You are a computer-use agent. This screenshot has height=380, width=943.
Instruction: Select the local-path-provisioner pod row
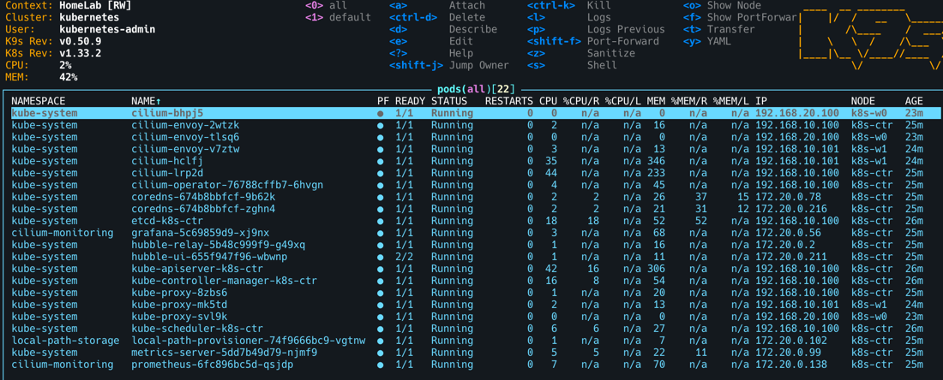point(248,341)
